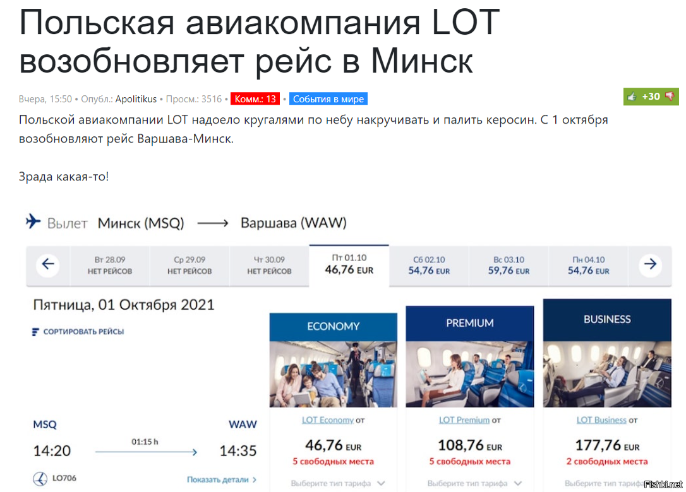Expand Premium fare type dropdown

tap(474, 483)
